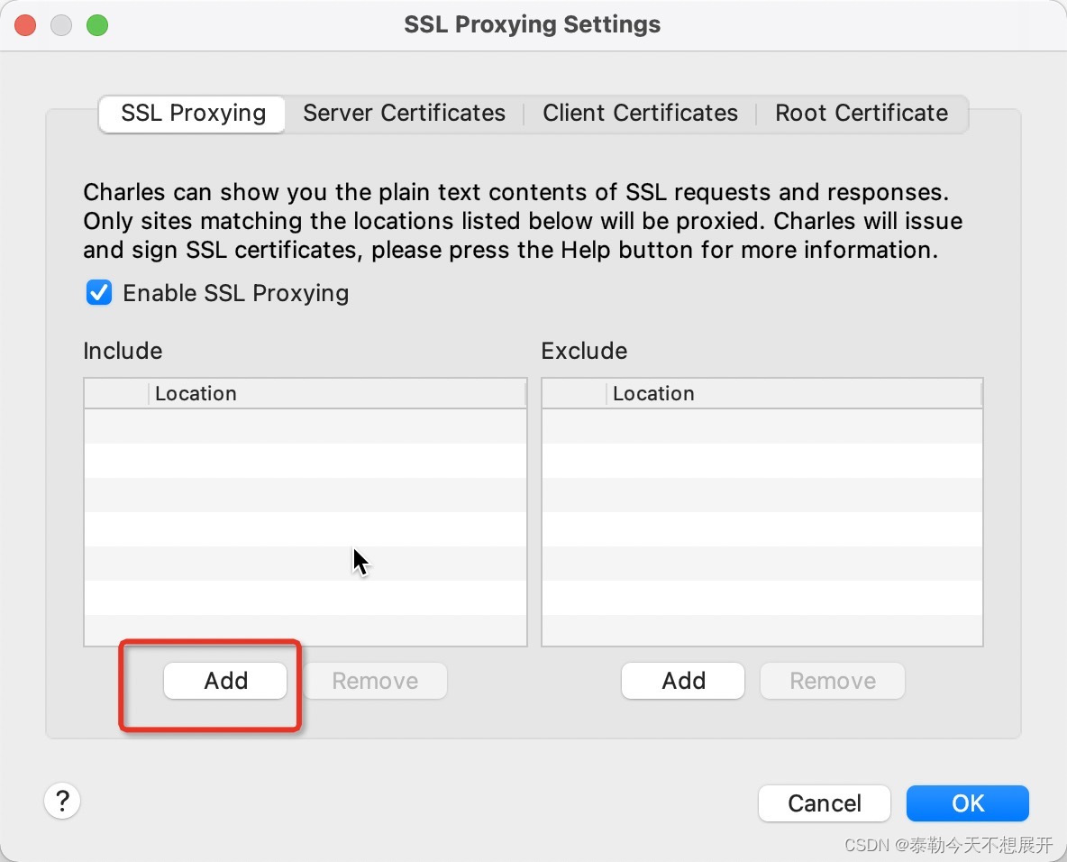
Task: Click the green zoom window button
Action: point(97,25)
